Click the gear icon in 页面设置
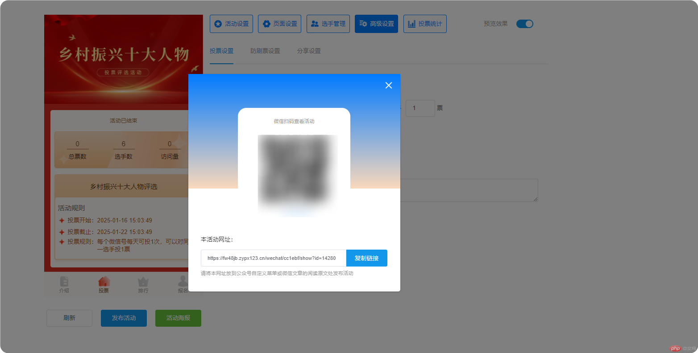 (266, 24)
